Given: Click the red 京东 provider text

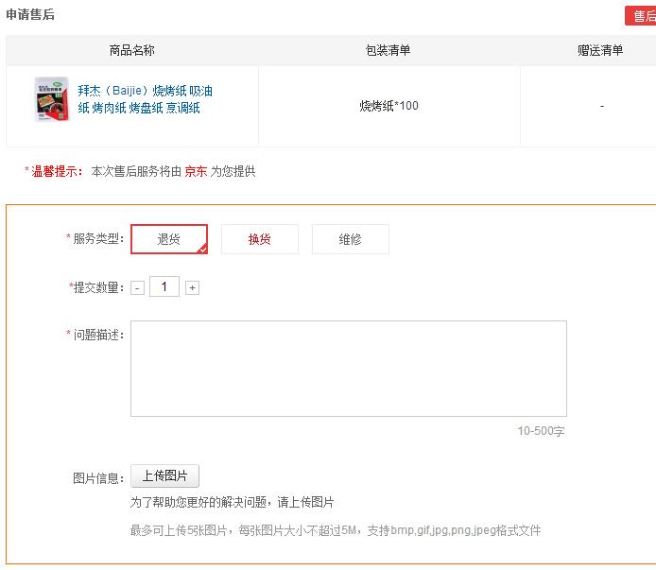Looking at the screenshot, I should (196, 171).
